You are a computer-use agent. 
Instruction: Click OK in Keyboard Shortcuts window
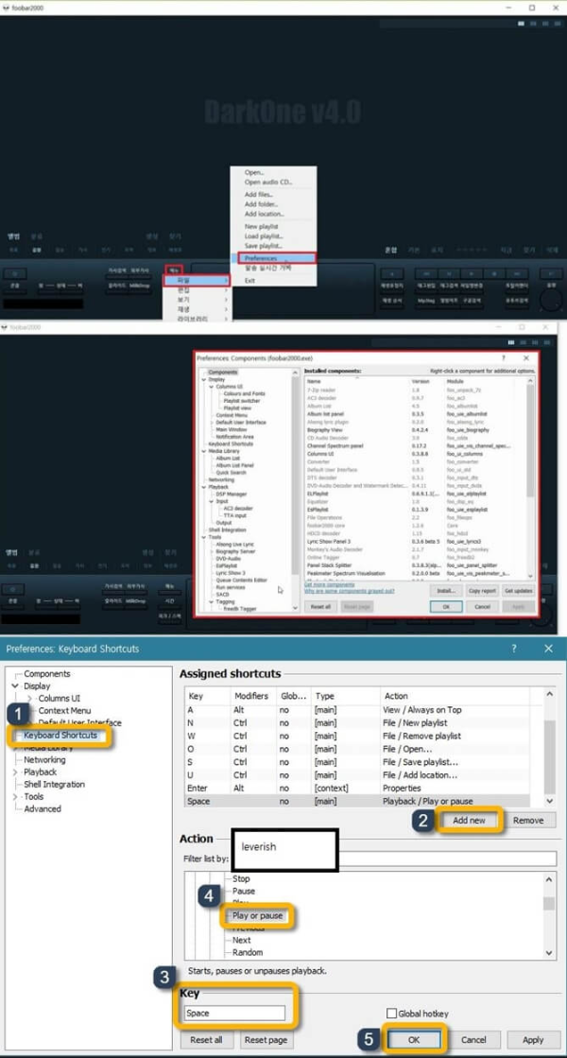[x=414, y=1040]
